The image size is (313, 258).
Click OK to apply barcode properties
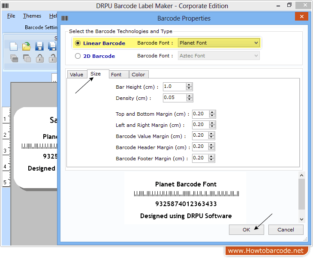(247, 230)
